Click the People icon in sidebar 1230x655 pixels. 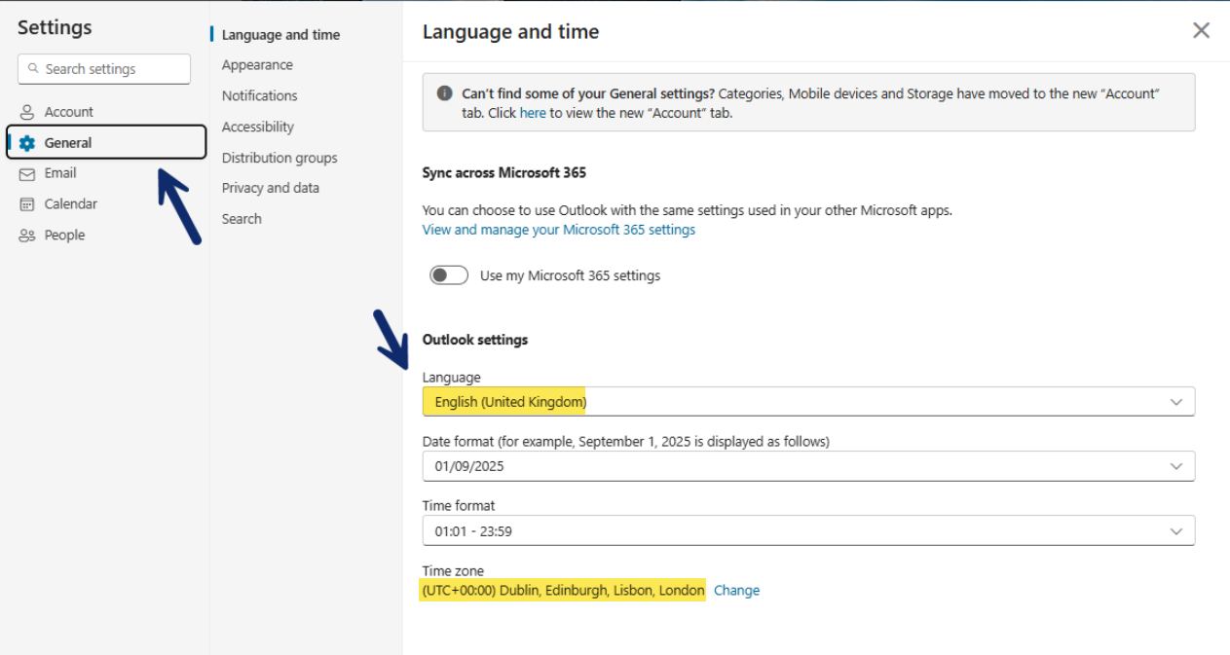tap(27, 236)
